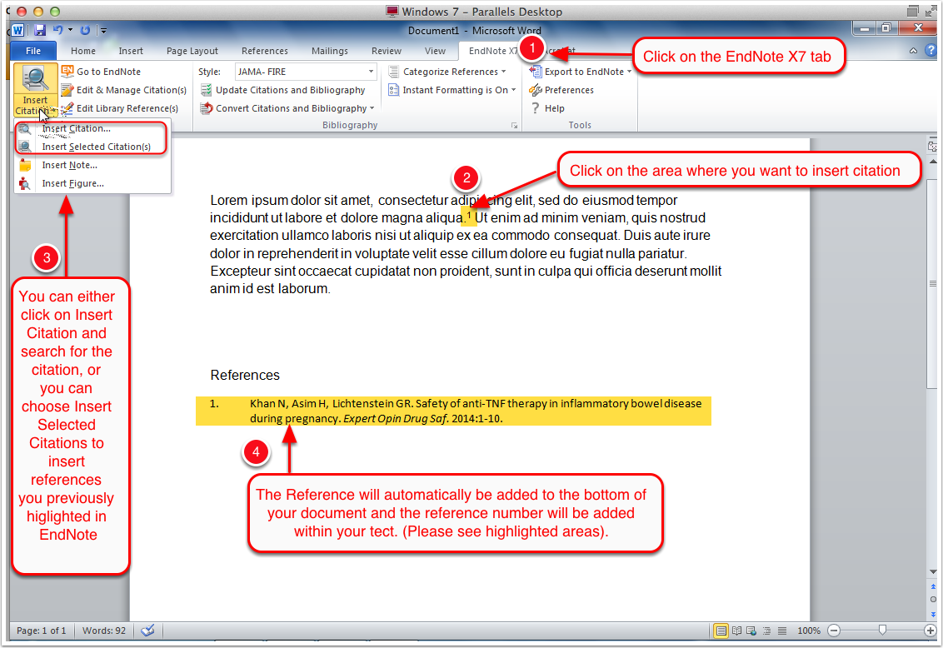
Task: Click the 100% zoom level
Action: point(809,631)
